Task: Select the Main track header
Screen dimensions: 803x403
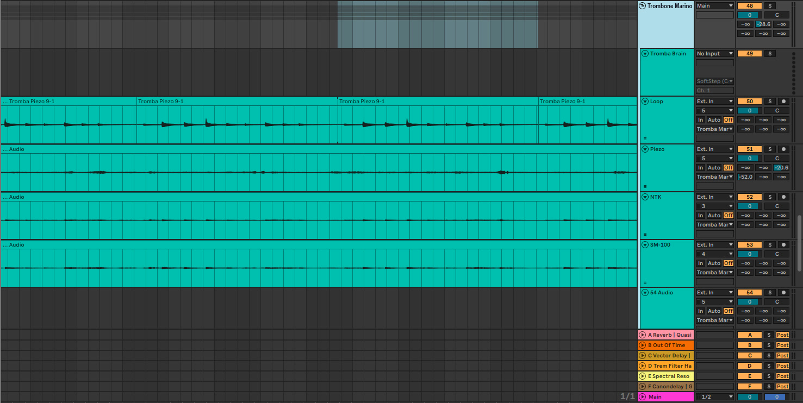Action: (666, 397)
